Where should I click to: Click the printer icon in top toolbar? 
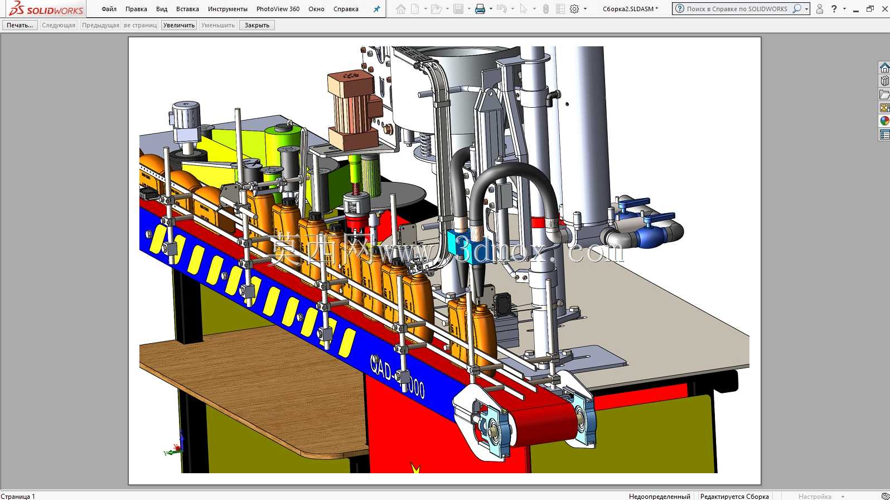[480, 9]
